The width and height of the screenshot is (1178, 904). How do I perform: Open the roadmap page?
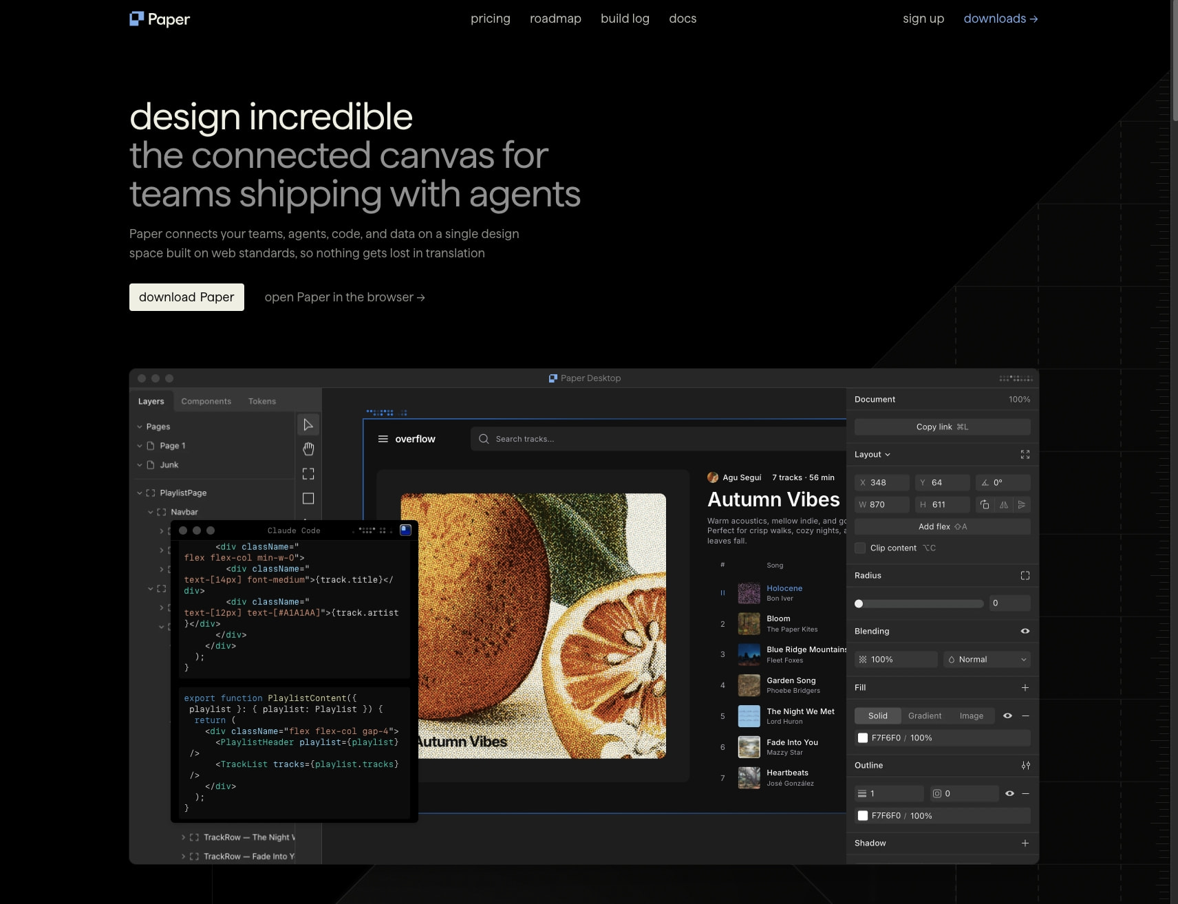(555, 19)
